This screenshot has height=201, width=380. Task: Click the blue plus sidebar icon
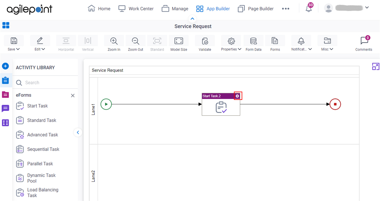click(5, 66)
